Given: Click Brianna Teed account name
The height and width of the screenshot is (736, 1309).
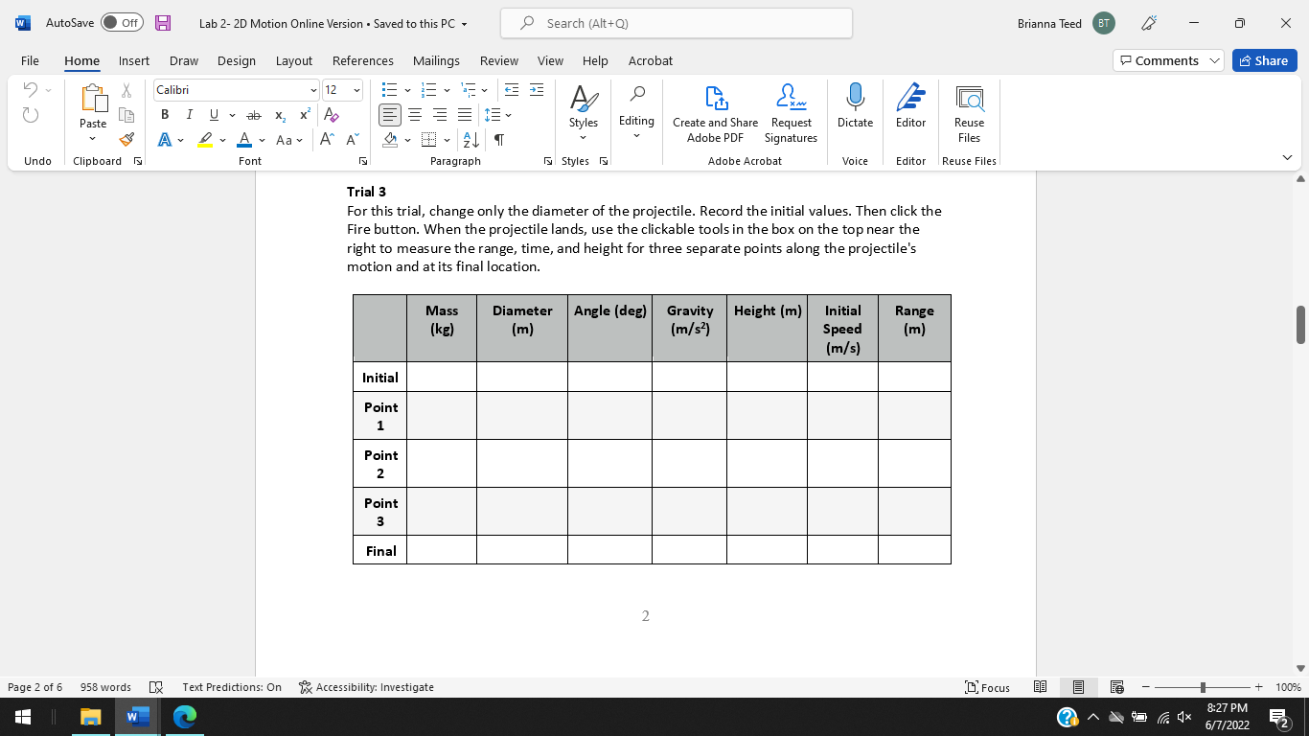Looking at the screenshot, I should [1049, 23].
